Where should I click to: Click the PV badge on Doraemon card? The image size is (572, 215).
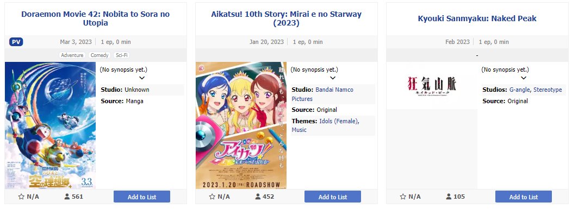click(16, 42)
